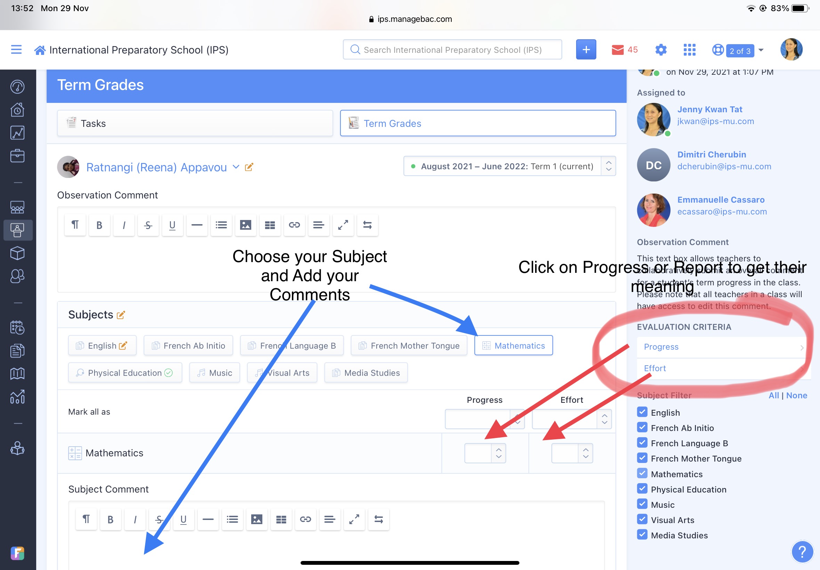Viewport: 820px width, 570px height.
Task: Toggle Media Studies subject filter checkbox
Action: (642, 535)
